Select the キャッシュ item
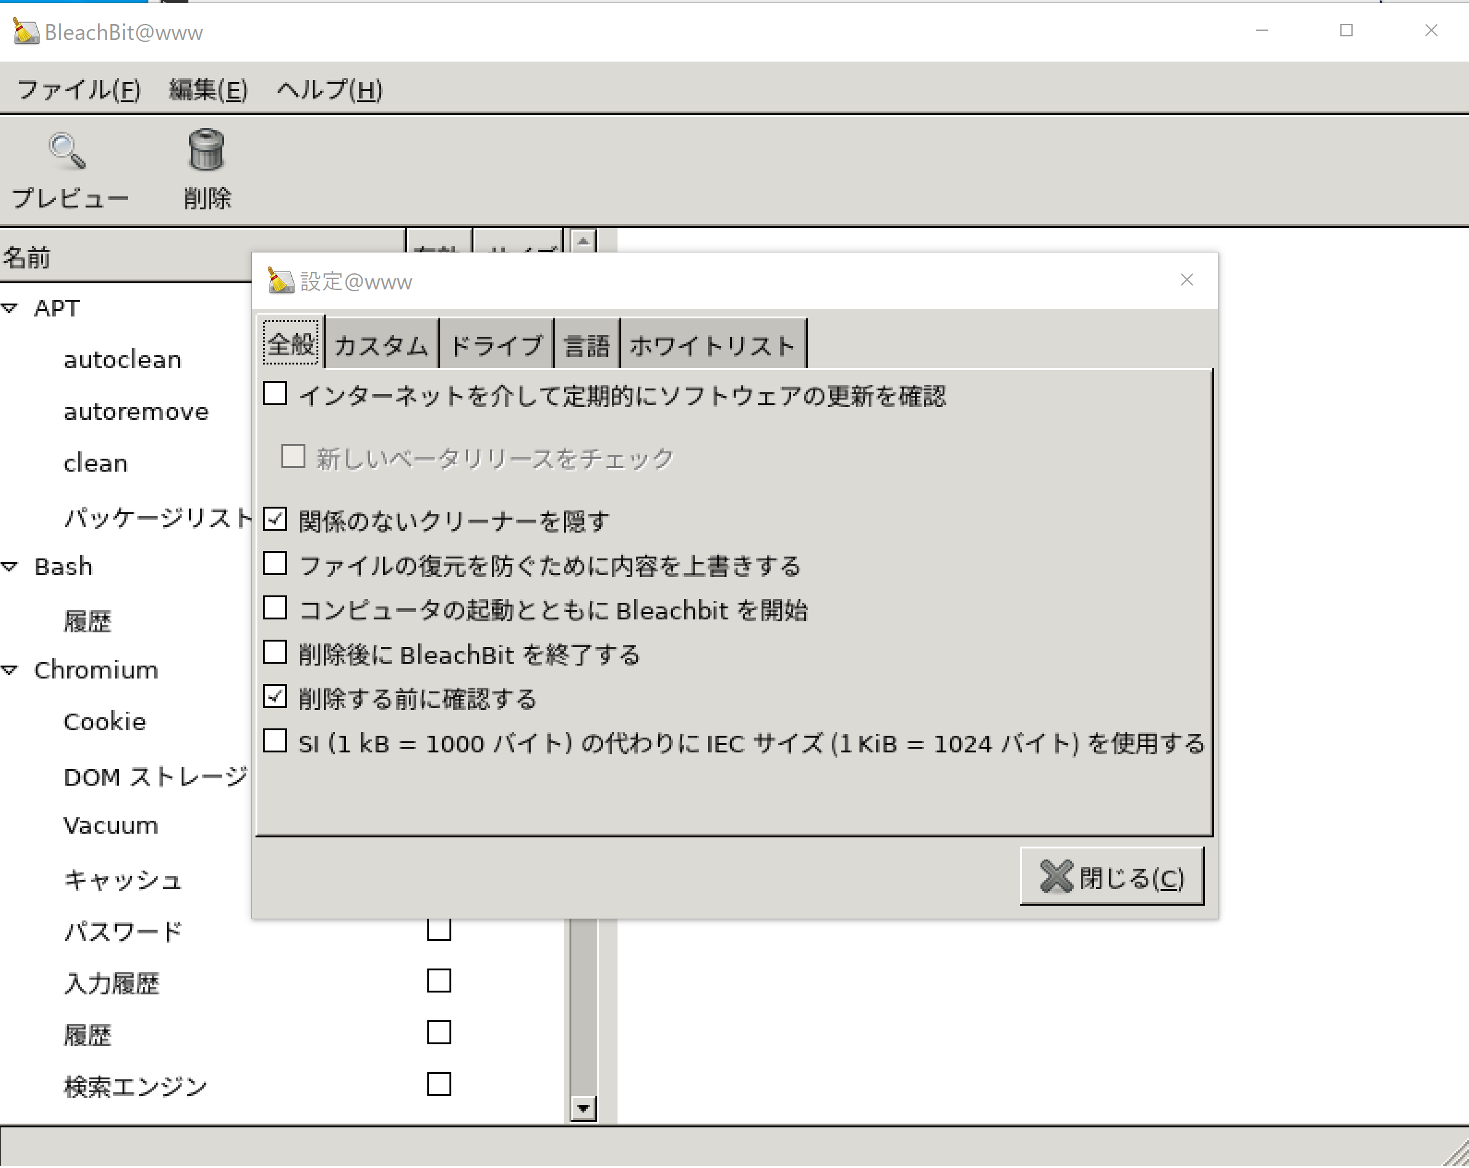Image resolution: width=1469 pixels, height=1168 pixels. [123, 879]
